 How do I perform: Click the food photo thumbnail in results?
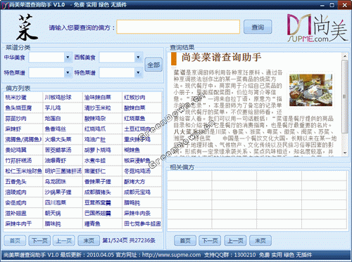click(x=310, y=90)
